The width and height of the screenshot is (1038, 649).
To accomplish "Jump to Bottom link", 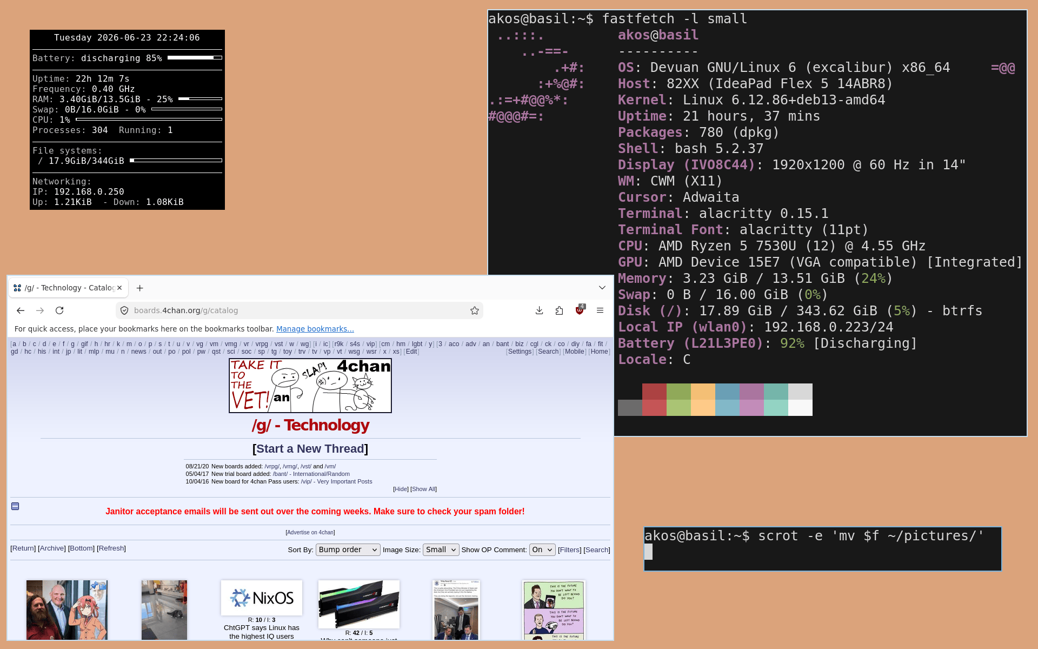I will click(81, 548).
